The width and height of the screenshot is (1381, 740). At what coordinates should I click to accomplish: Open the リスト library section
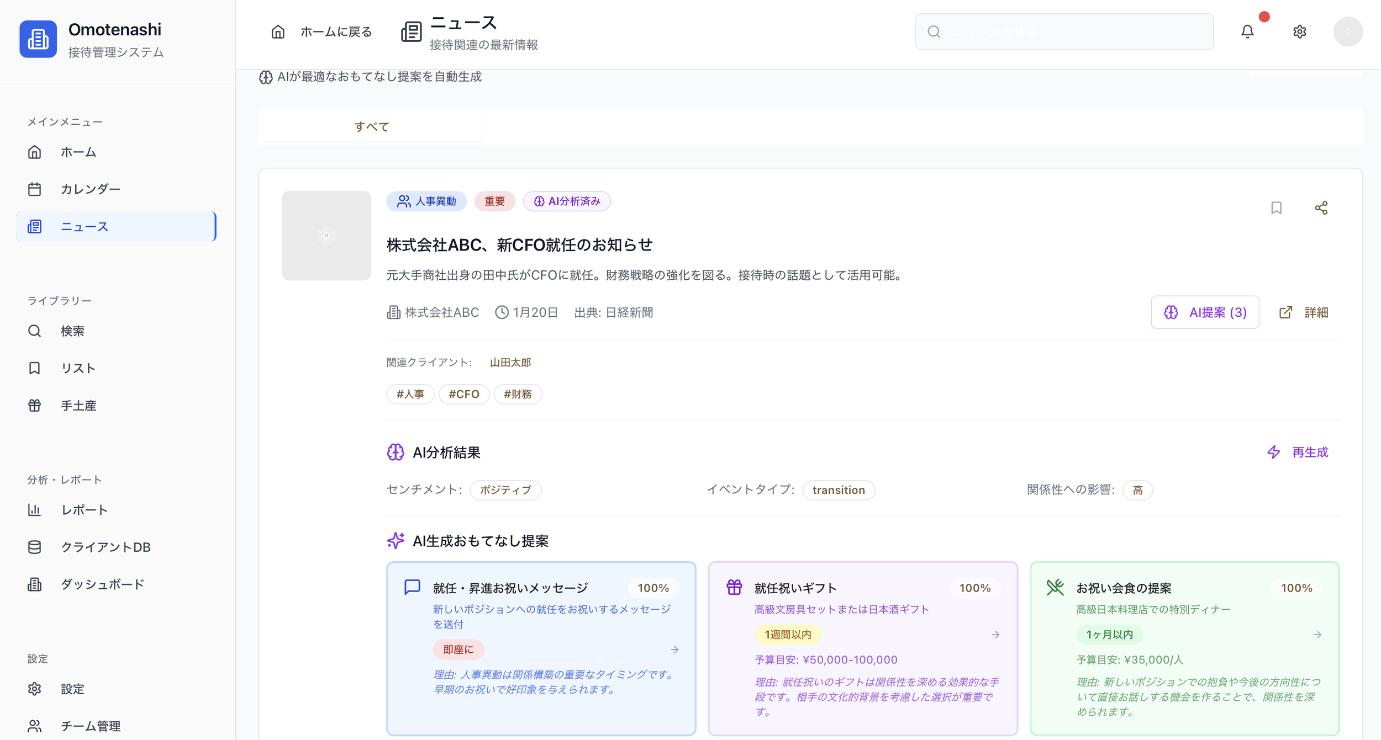tap(77, 368)
